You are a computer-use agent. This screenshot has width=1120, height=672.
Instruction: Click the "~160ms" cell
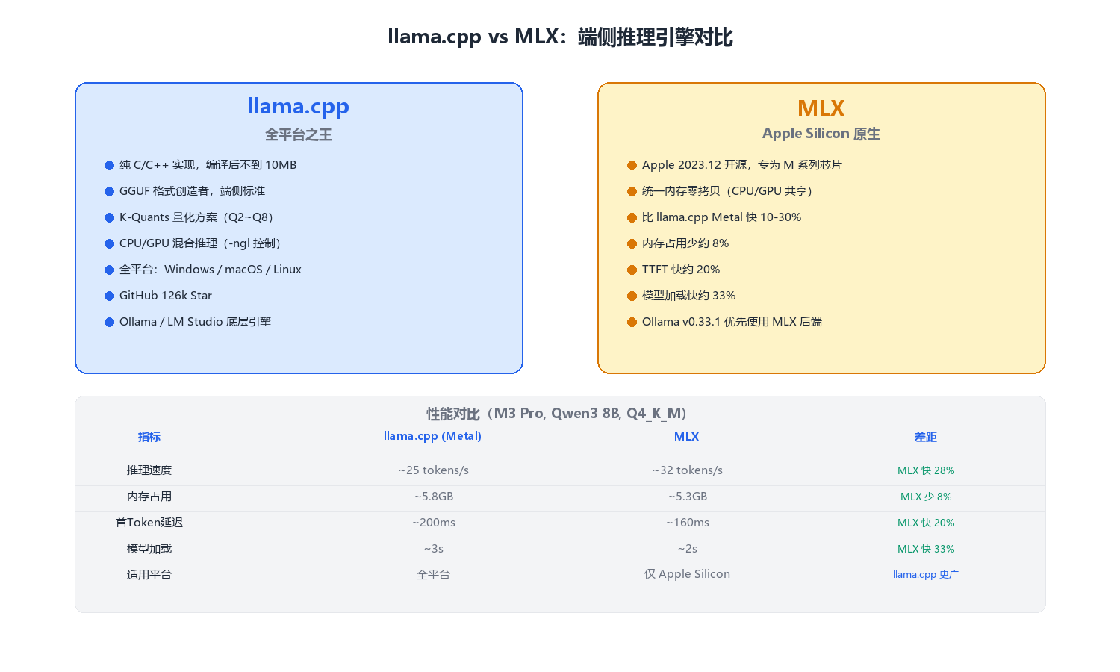pyautogui.click(x=687, y=523)
